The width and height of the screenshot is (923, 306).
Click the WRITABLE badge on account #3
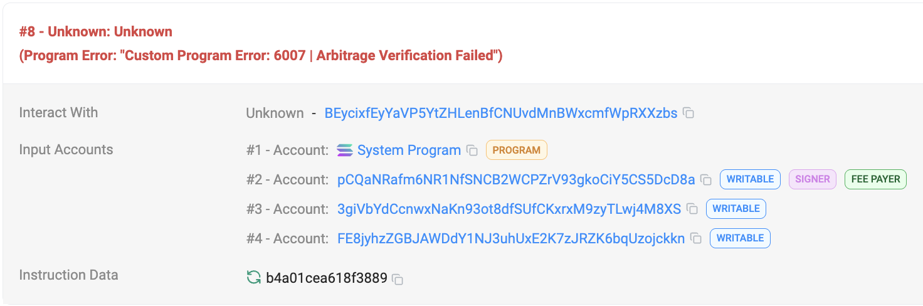tap(736, 209)
